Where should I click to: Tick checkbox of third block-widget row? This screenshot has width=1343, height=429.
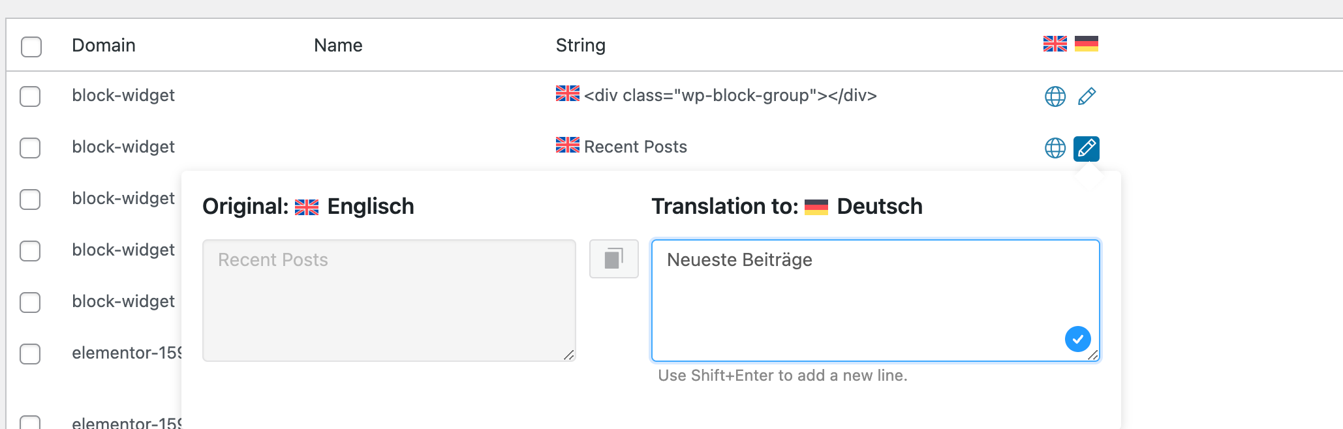point(30,200)
